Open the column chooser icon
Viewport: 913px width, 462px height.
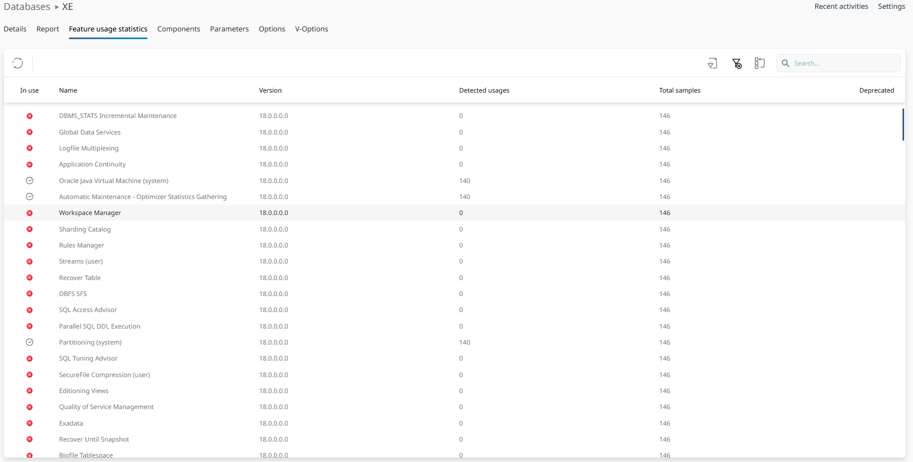coord(759,63)
